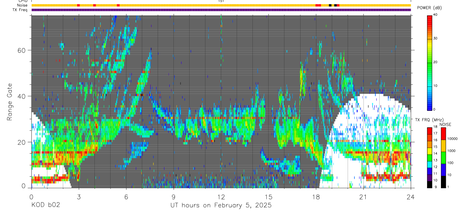Click the 18 tick on UT hours axis
This screenshot has height=213, width=462.
pos(316,196)
